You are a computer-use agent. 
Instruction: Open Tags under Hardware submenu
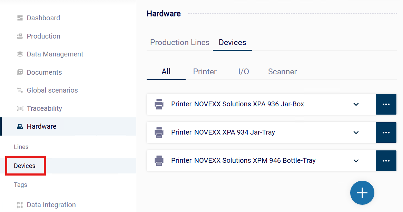pyautogui.click(x=21, y=185)
